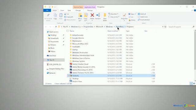The width and height of the screenshot is (196, 110).
Task: Open Downloads in navigation pane
Action: click(53, 38)
